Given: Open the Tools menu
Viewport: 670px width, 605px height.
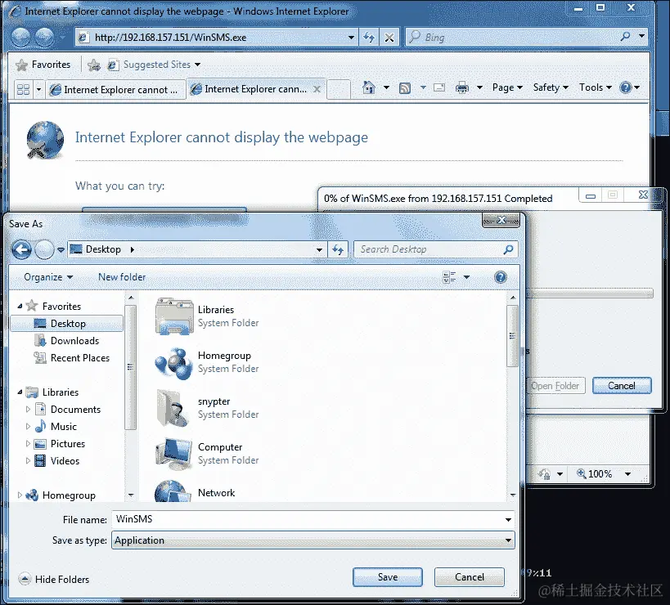Looking at the screenshot, I should [x=596, y=87].
